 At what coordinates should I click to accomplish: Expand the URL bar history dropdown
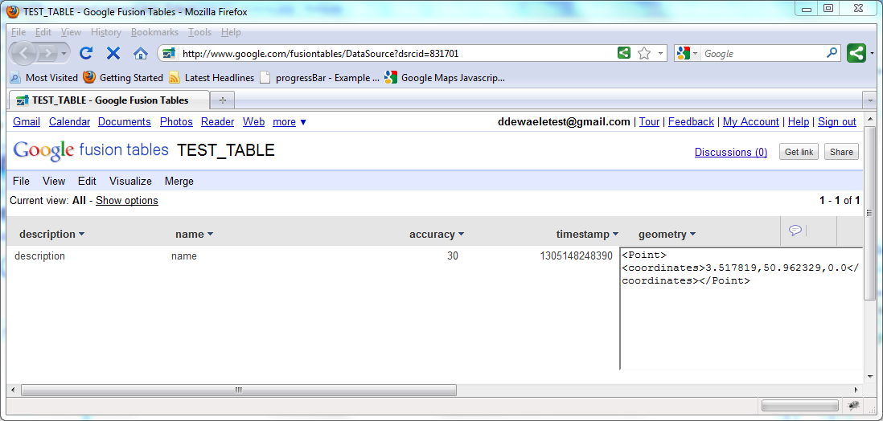coord(660,54)
